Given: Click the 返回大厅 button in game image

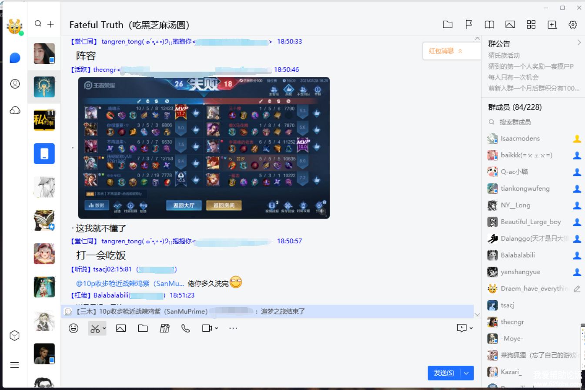Looking at the screenshot, I should point(184,205).
